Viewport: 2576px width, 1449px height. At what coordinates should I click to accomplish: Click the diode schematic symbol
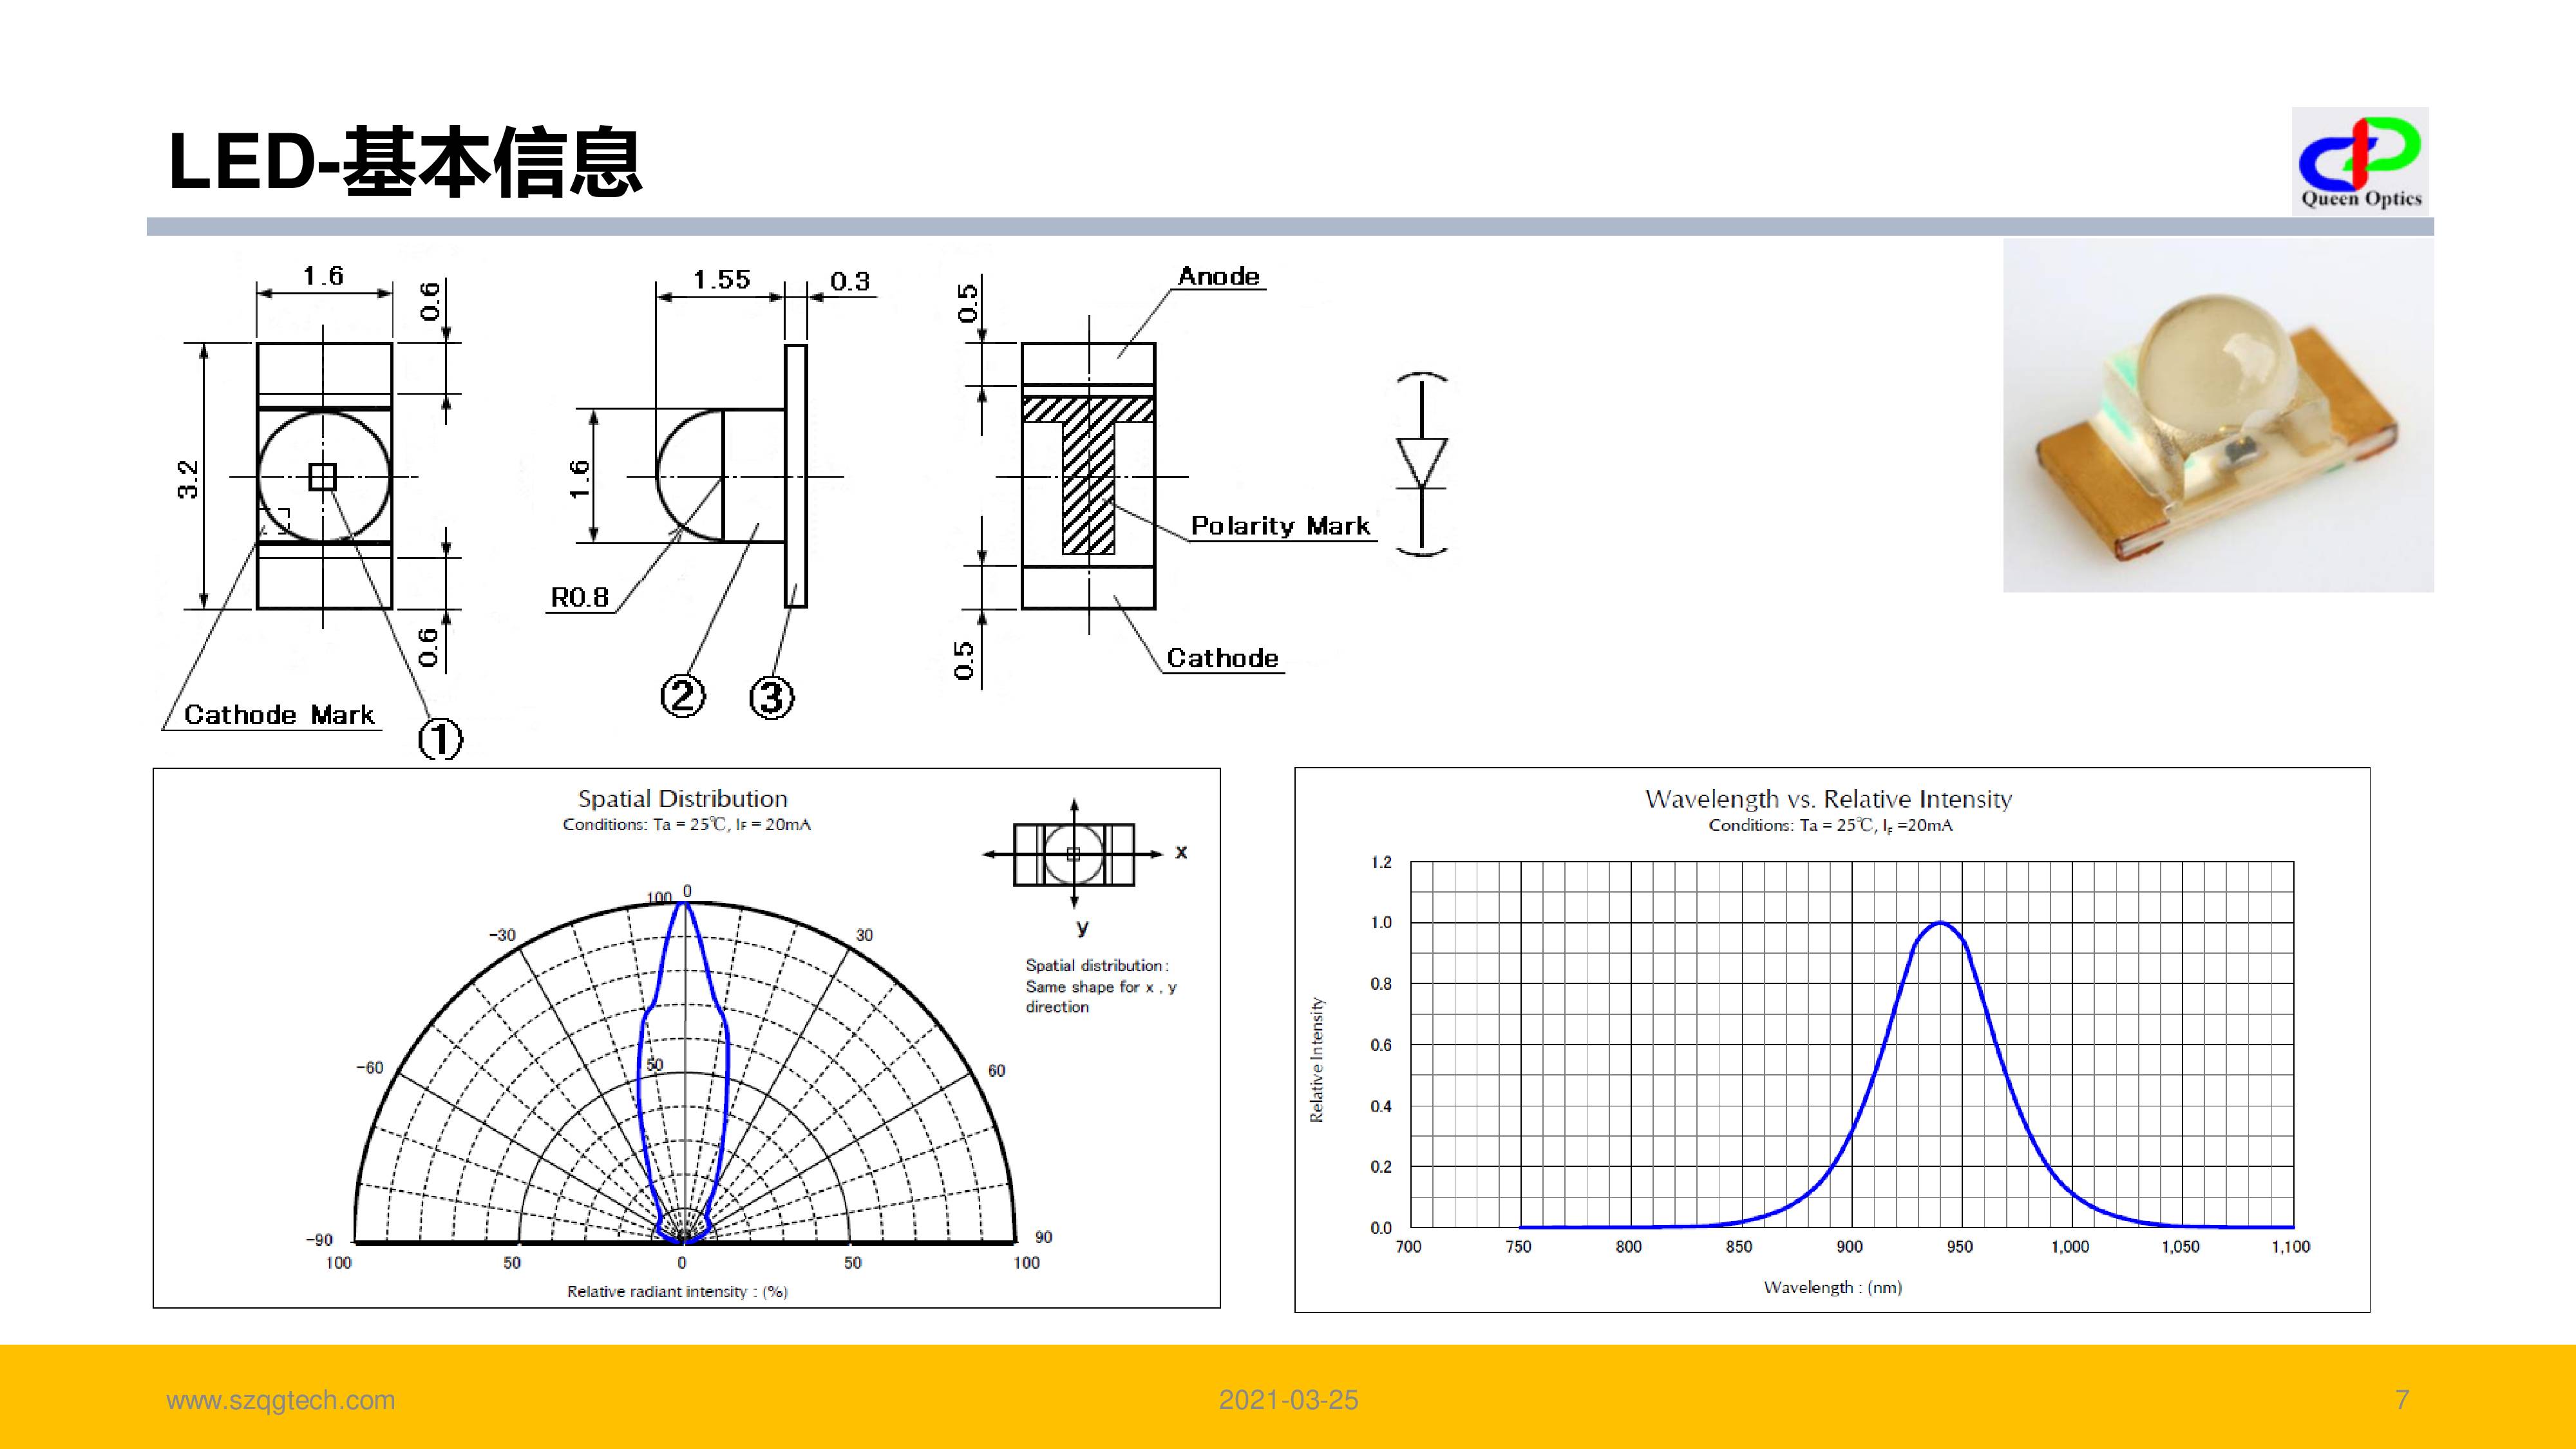click(x=1421, y=464)
